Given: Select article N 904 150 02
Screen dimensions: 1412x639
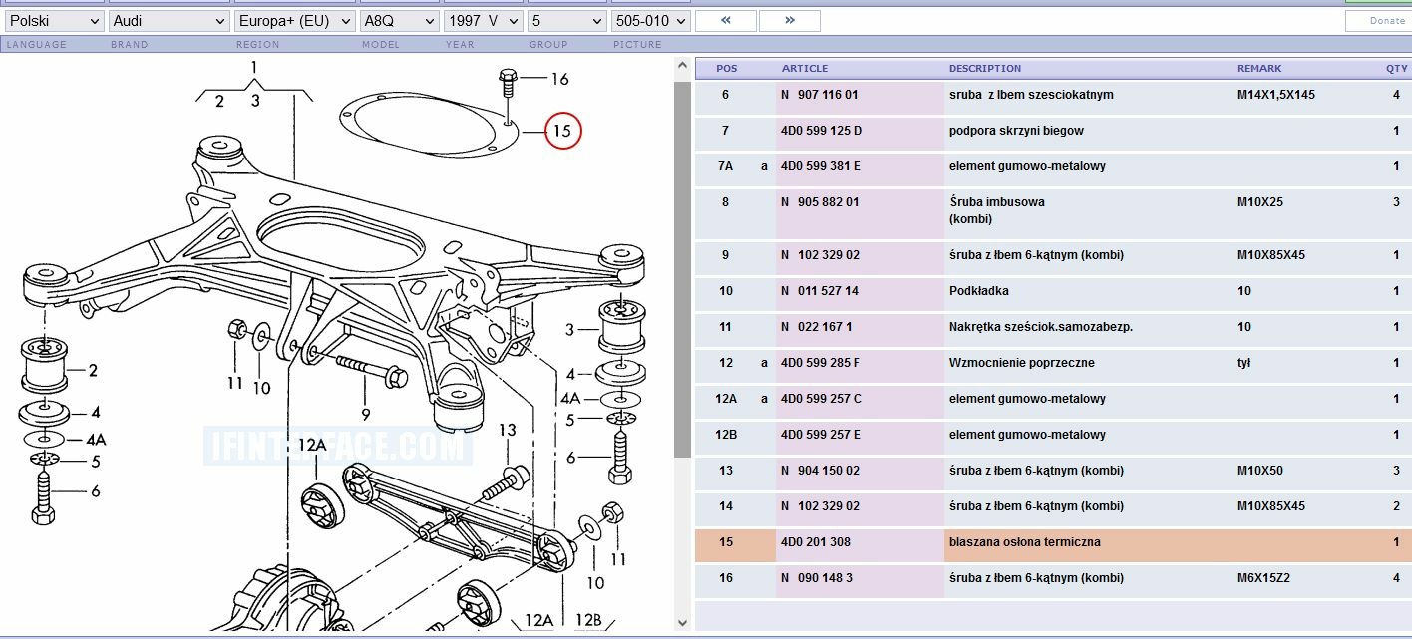Looking at the screenshot, I should [820, 471].
